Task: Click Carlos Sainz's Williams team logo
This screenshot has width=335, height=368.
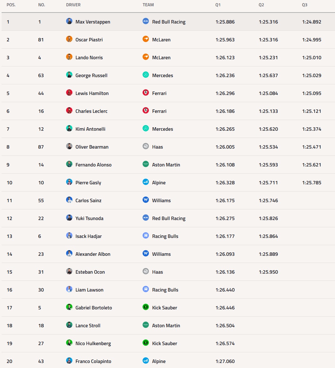Action: coord(146,200)
